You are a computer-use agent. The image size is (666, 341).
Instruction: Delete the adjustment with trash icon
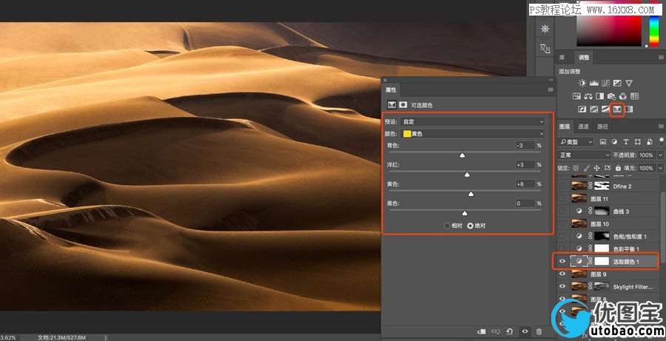pos(539,332)
